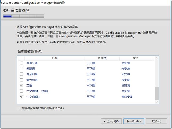Viewport: 172px width, 129px height.
Task: Click 未安装 status in 中文(繁体，台湾) row
Action: point(126,91)
